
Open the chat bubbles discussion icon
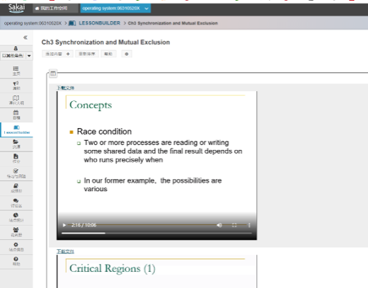coord(16,202)
